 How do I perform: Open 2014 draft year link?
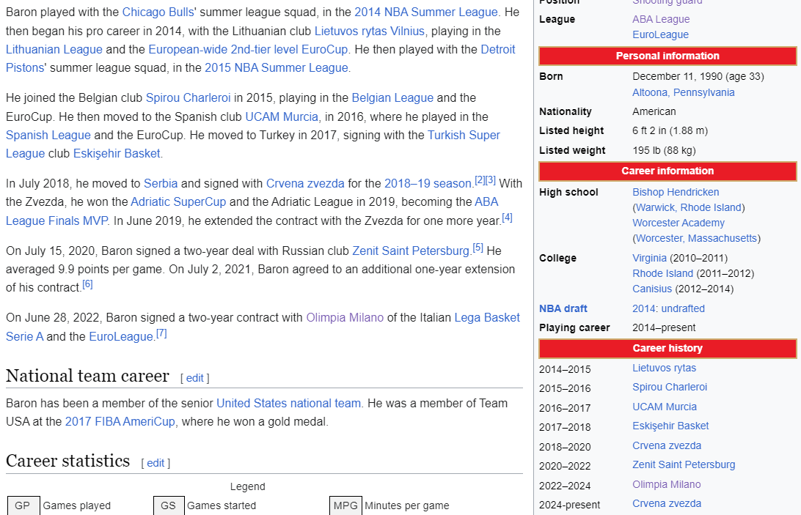click(x=644, y=309)
